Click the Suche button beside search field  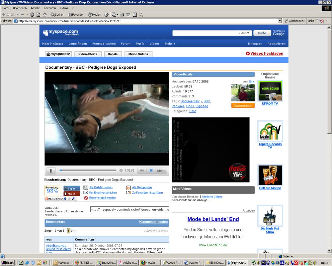[x=262, y=33]
